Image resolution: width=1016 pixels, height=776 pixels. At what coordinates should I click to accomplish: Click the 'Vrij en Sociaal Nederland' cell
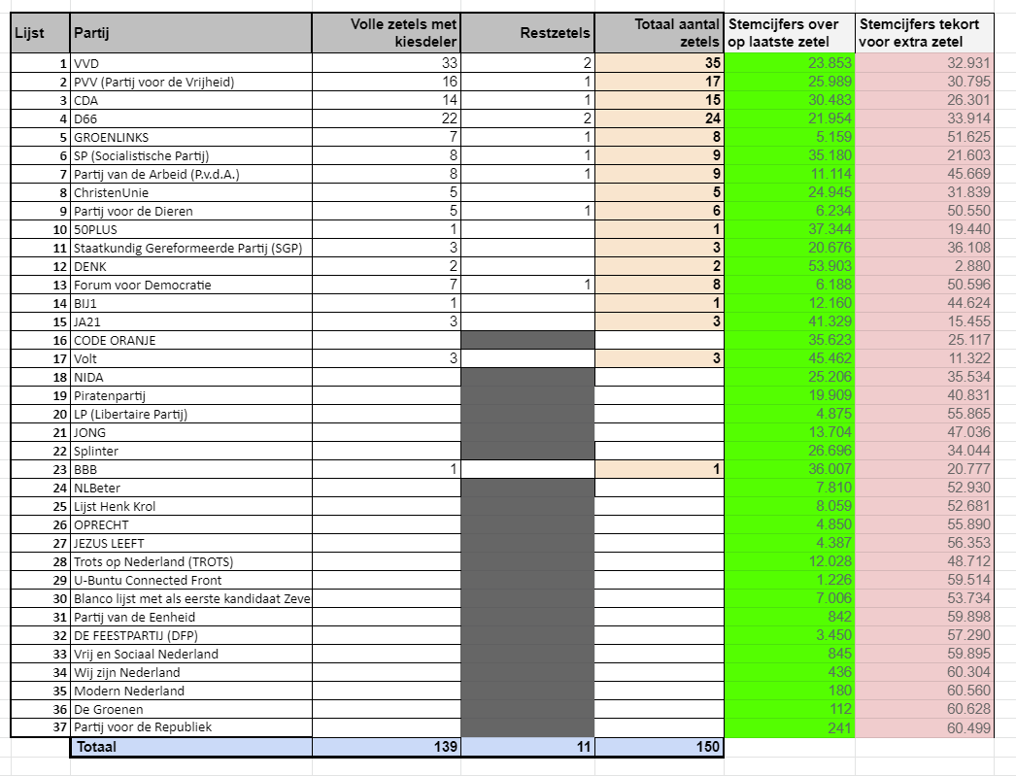191,654
